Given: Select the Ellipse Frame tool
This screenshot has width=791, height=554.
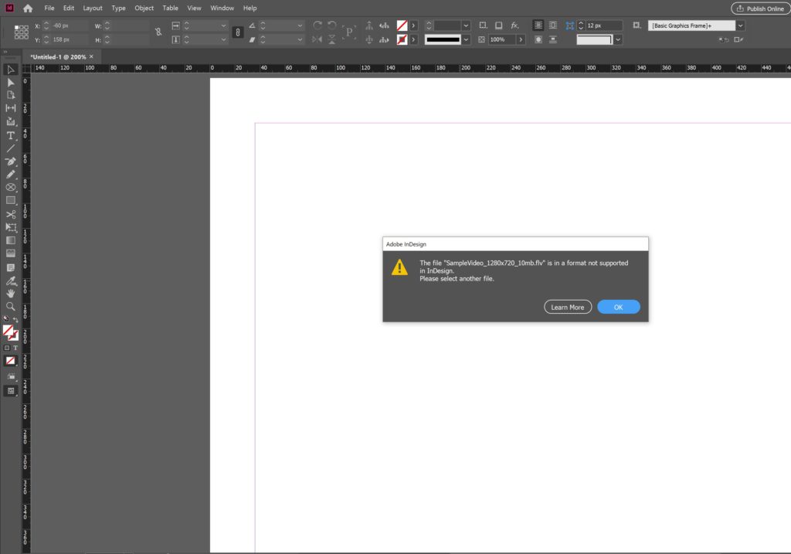Looking at the screenshot, I should (11, 187).
